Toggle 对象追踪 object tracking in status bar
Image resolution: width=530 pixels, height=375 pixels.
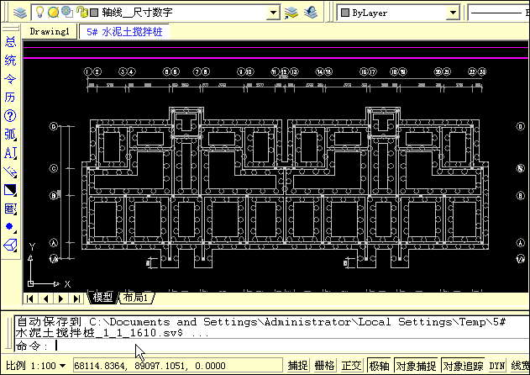[463, 366]
